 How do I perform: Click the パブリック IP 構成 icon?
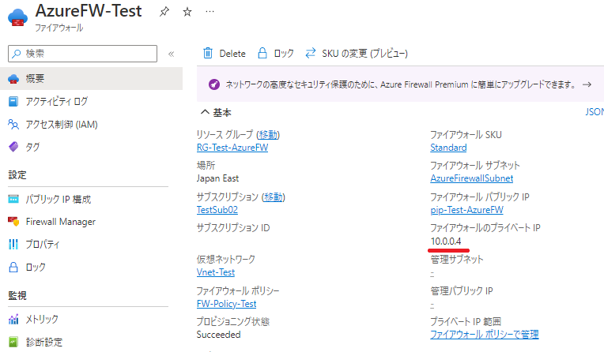tap(13, 199)
